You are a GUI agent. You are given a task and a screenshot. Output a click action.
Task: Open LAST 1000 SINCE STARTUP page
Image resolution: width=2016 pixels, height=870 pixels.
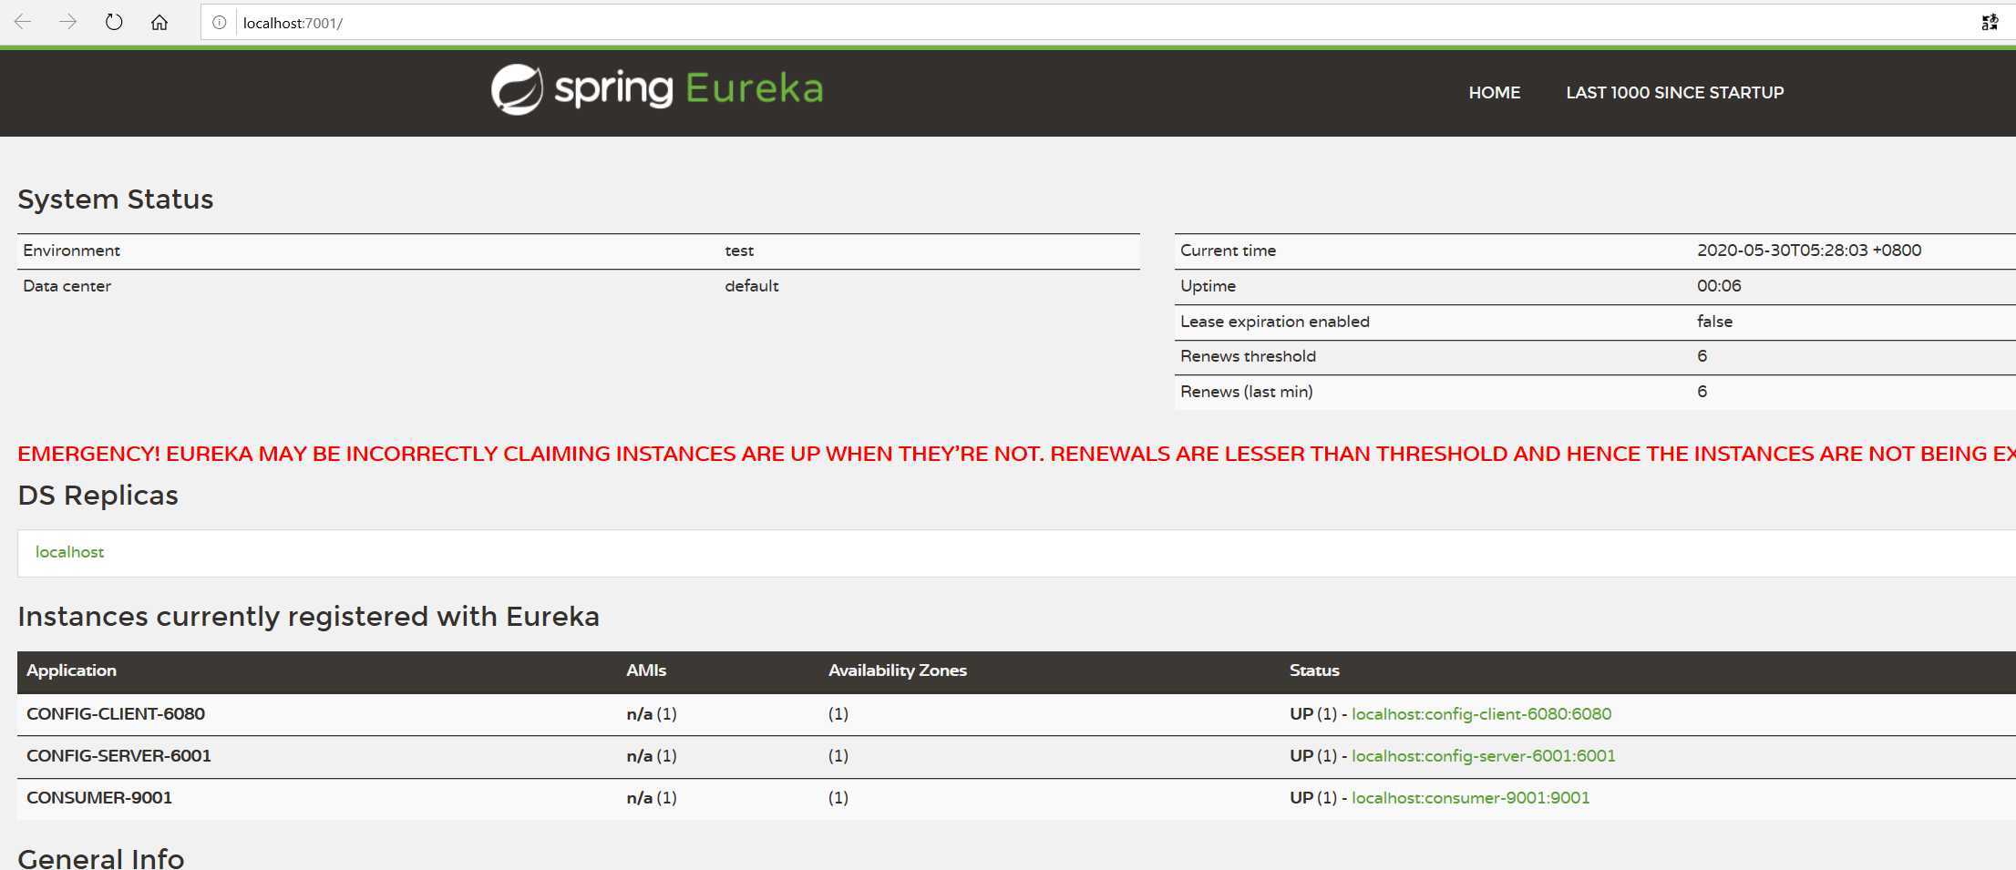pos(1675,93)
